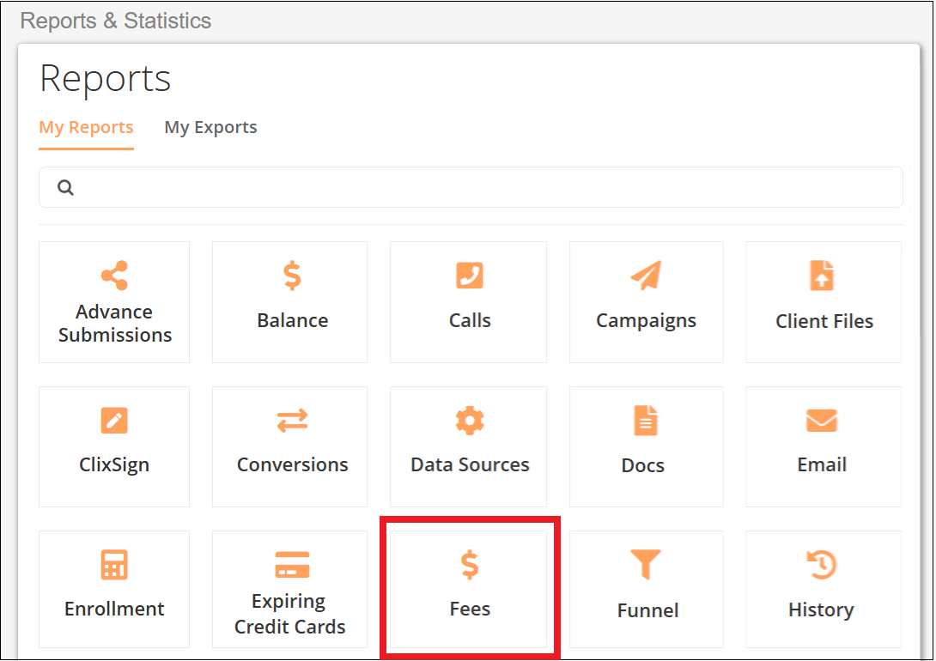Image resolution: width=936 pixels, height=661 pixels.
Task: Open the Campaigns report label
Action: click(646, 321)
